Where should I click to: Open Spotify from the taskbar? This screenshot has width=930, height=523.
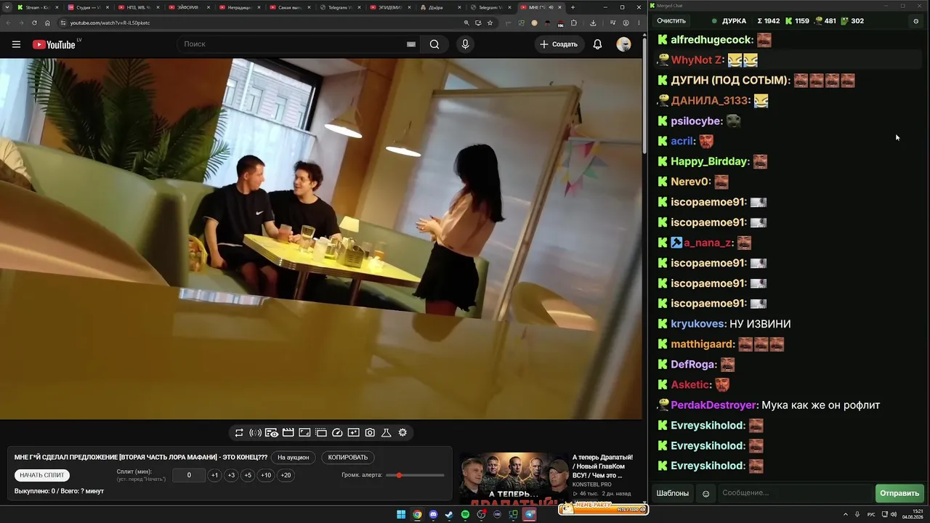(x=465, y=515)
